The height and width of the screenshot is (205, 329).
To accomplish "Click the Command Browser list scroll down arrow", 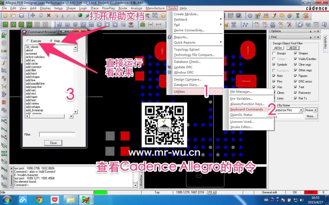I will click(76, 112).
